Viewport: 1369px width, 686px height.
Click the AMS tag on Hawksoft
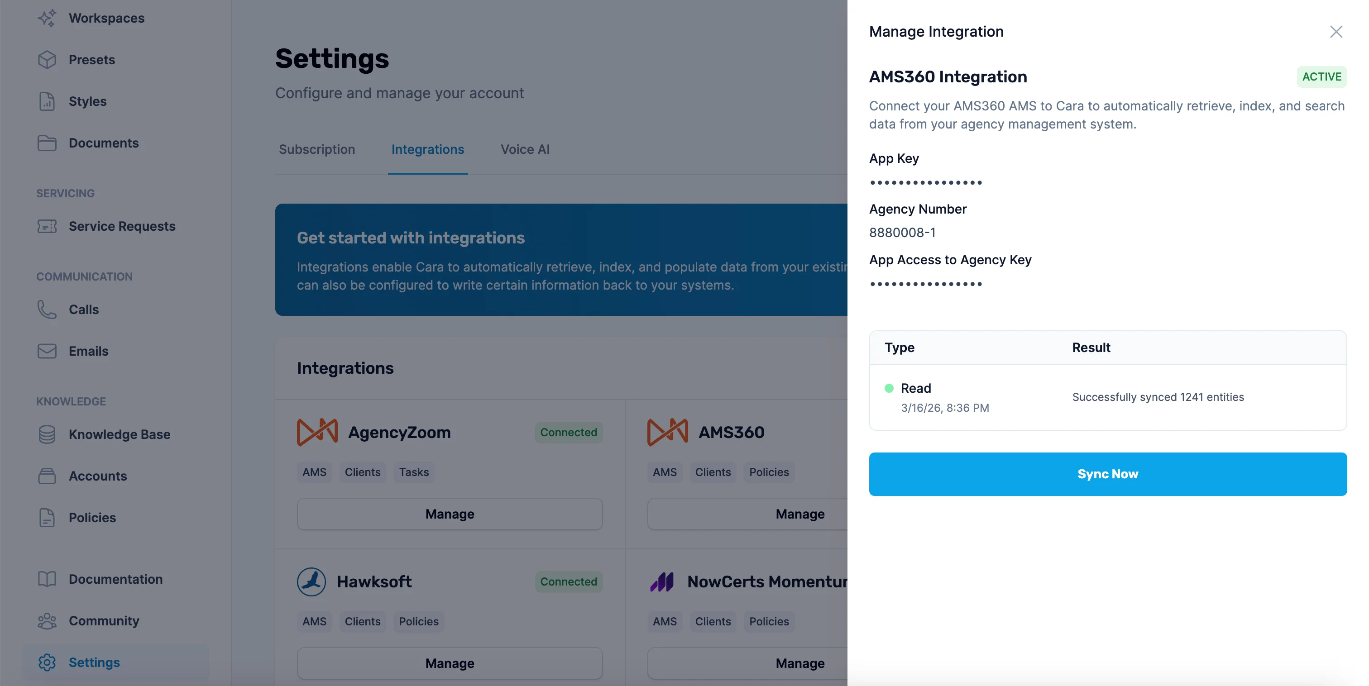tap(314, 621)
